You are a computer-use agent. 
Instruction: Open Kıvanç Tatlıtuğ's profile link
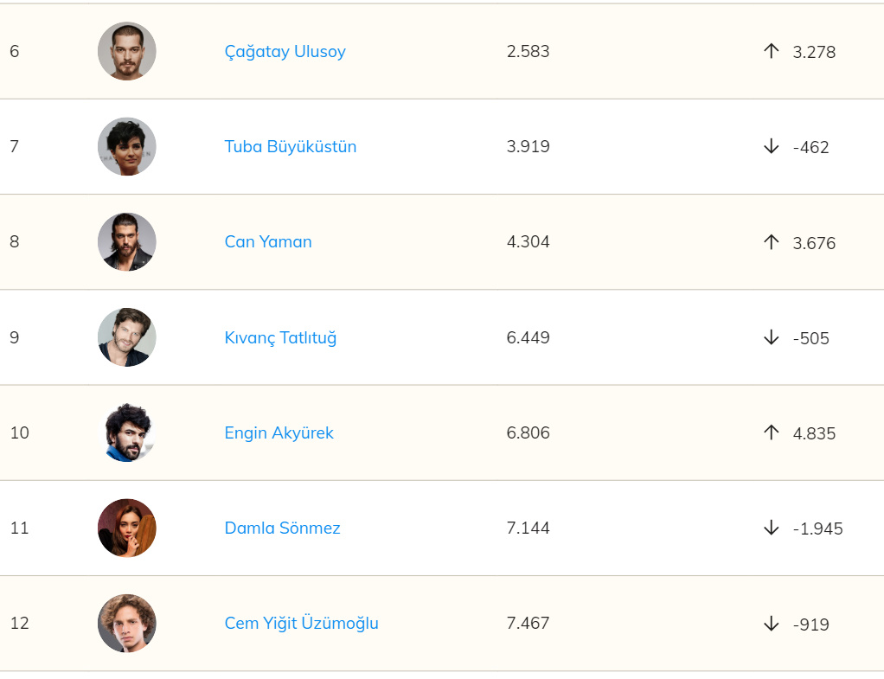click(280, 337)
